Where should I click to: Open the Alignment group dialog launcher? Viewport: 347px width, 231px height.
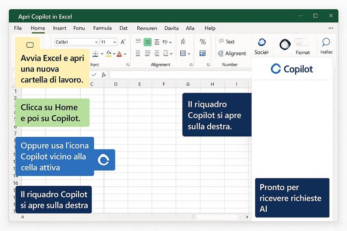[x=191, y=65]
